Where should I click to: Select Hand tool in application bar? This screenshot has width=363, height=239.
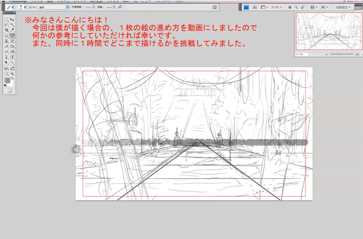pos(289,7)
